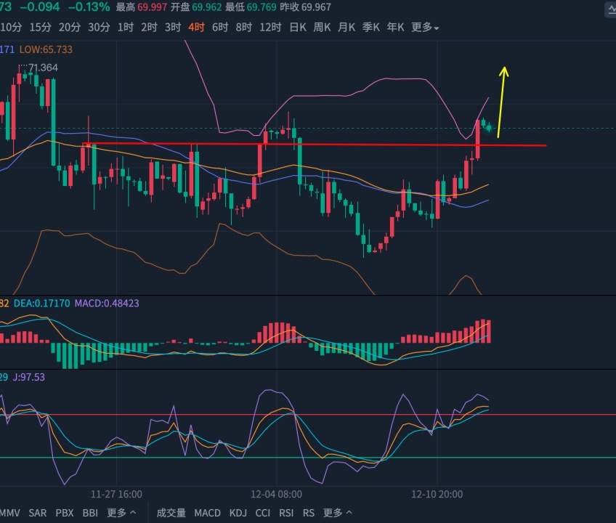
Task: Select the 12时 interval
Action: tap(270, 27)
